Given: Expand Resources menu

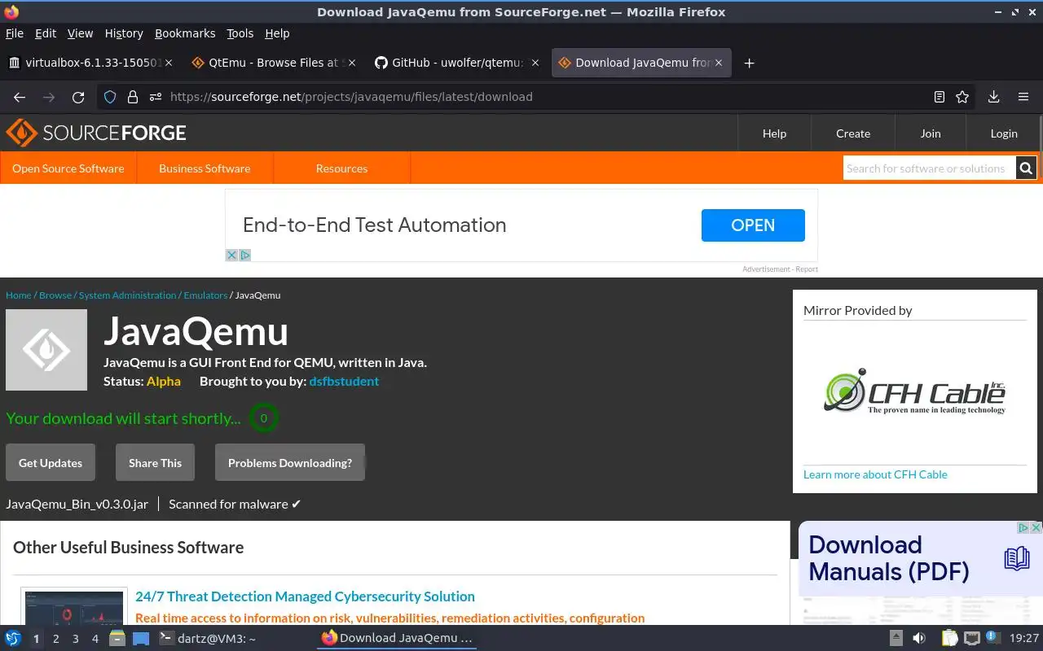Looking at the screenshot, I should click(341, 168).
